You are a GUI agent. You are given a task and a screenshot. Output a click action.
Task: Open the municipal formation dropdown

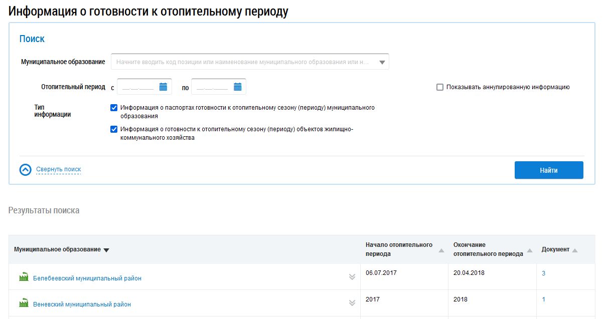[382, 62]
